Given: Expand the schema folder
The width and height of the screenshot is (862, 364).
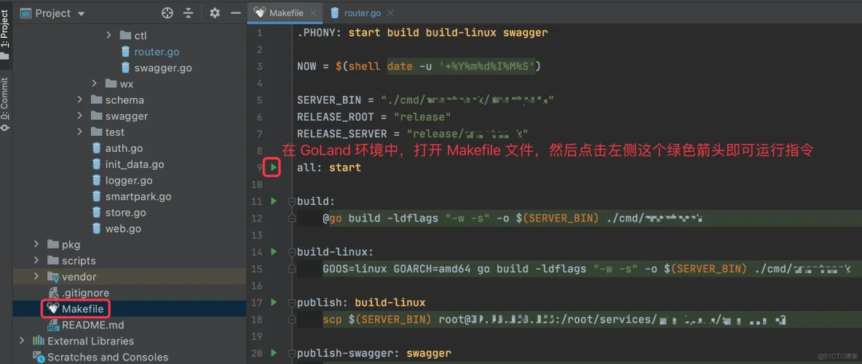Looking at the screenshot, I should click(79, 100).
